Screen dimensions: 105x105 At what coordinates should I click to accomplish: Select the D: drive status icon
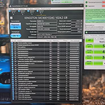coord(10,11)
